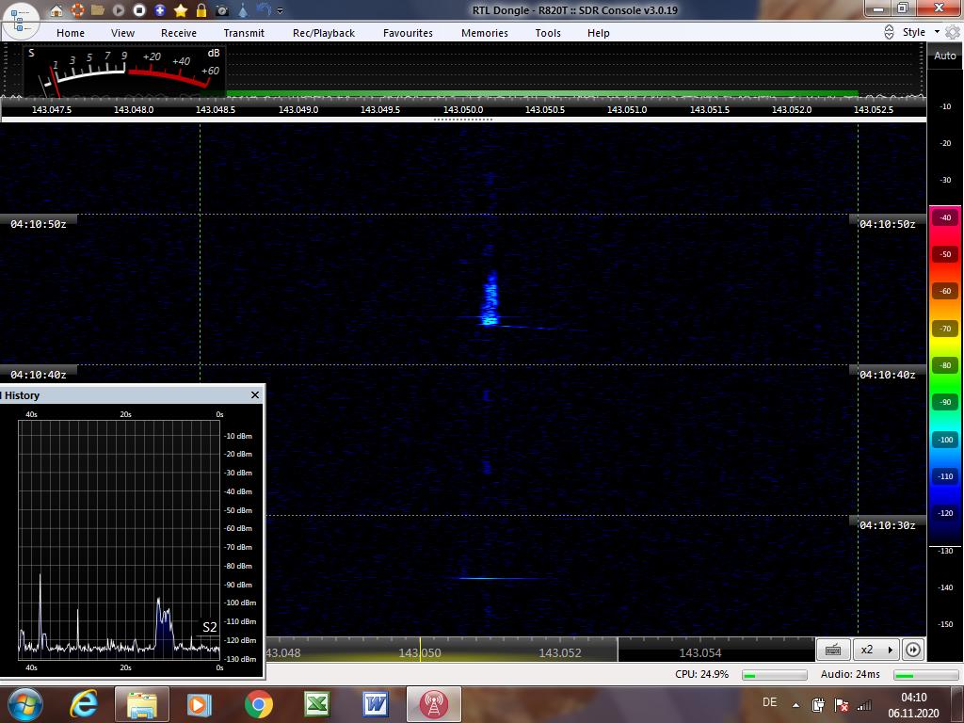Viewport: 964px width, 723px height.
Task: Open the View ribbon tab
Action: coord(122,33)
